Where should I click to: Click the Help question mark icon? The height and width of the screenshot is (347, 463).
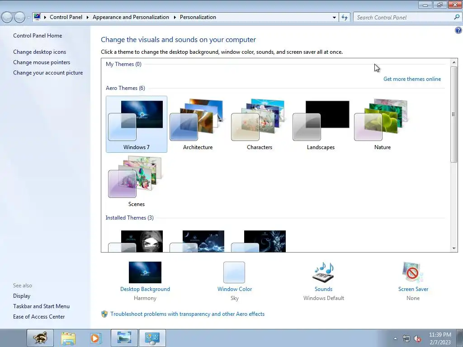click(x=458, y=30)
